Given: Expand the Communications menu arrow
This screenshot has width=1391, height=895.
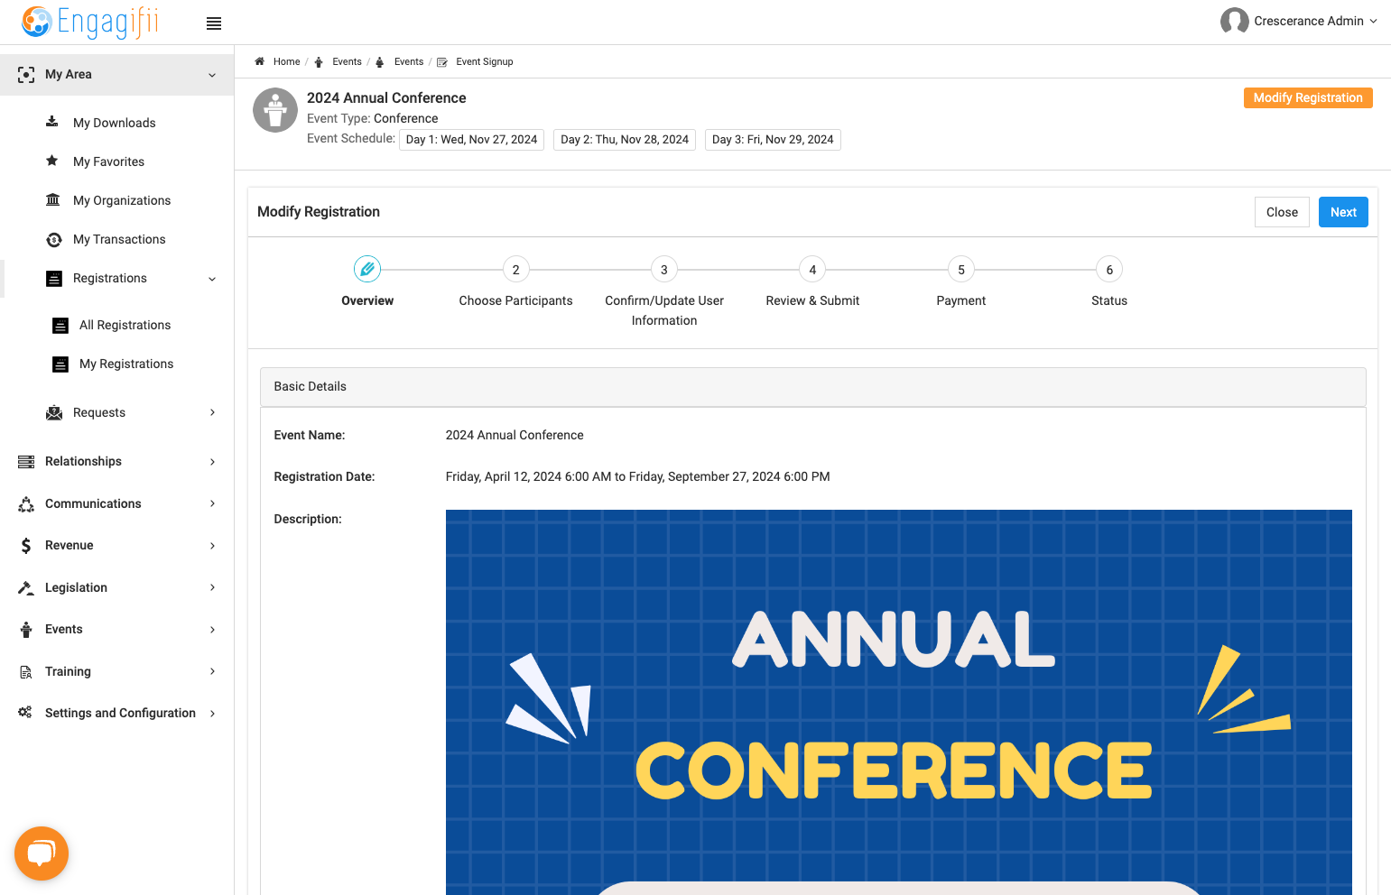Looking at the screenshot, I should tap(213, 503).
